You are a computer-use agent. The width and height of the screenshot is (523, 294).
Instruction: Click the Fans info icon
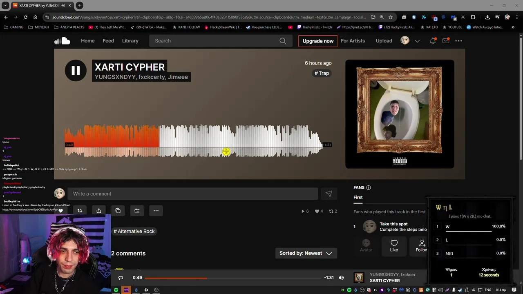coord(369,187)
